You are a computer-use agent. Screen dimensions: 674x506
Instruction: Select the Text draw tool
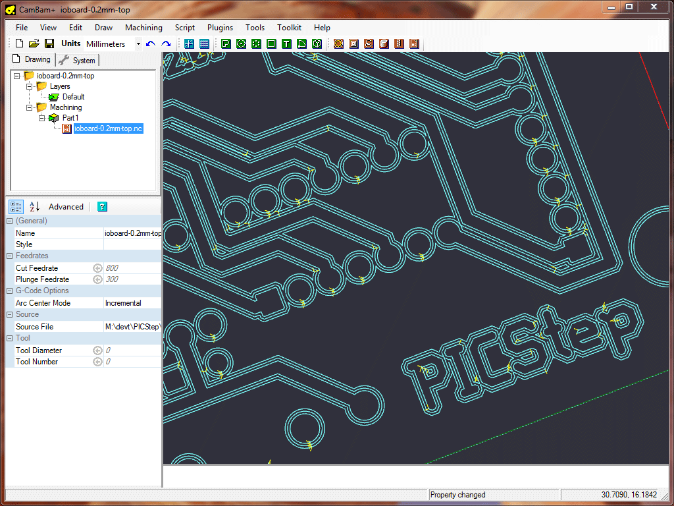[286, 43]
